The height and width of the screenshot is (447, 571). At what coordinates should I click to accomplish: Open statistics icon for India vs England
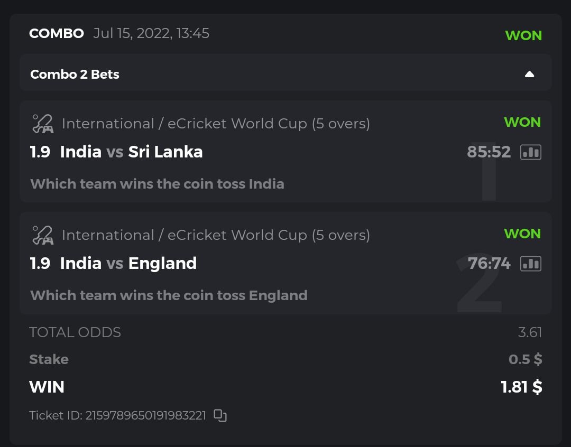pos(531,263)
